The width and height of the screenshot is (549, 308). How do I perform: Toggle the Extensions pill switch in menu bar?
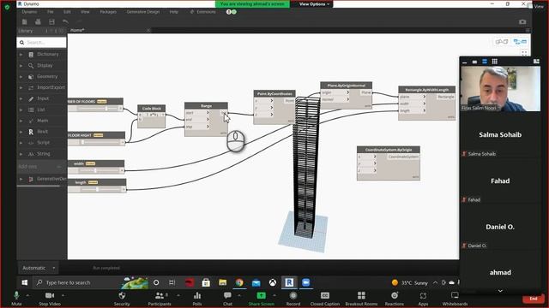tap(231, 12)
